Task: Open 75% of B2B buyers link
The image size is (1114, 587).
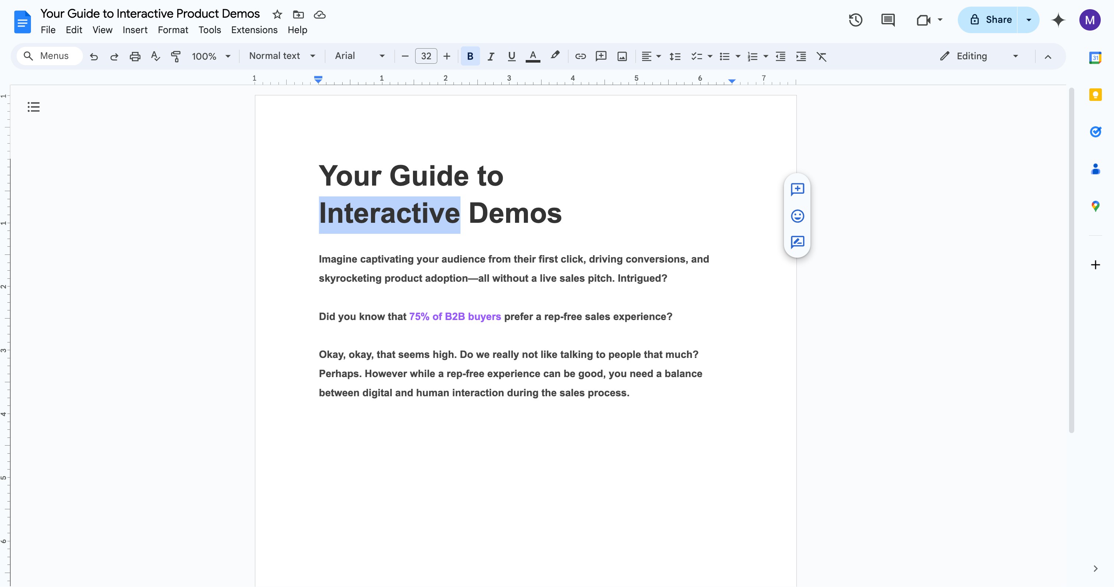Action: pos(455,316)
